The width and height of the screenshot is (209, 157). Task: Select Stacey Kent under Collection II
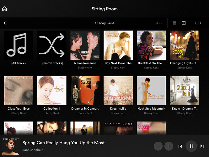[52, 113]
